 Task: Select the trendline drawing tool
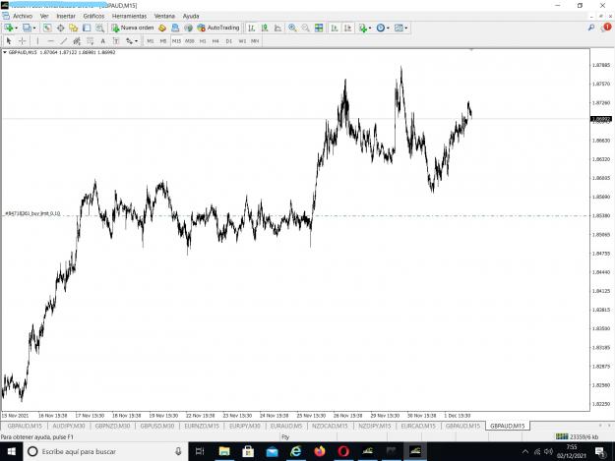click(x=64, y=40)
